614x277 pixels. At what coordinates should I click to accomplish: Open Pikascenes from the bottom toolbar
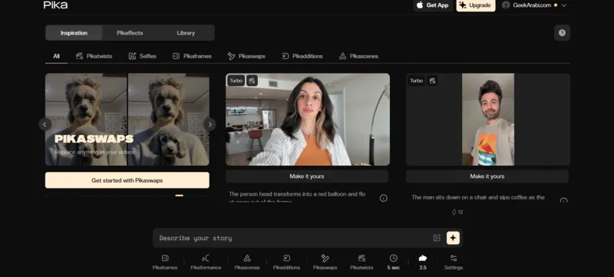(x=246, y=262)
